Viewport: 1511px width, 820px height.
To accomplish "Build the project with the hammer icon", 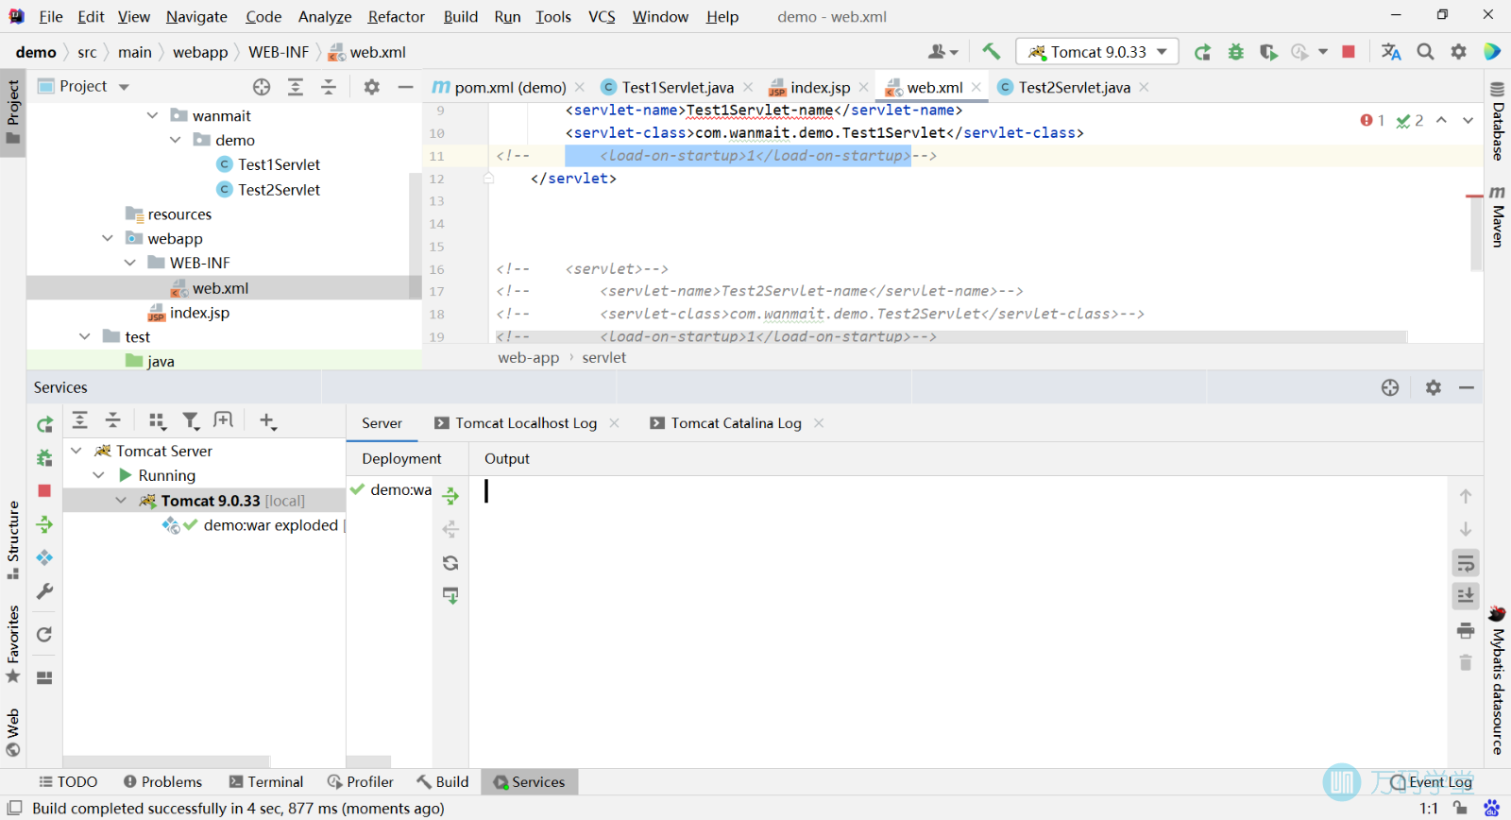I will click(x=991, y=52).
